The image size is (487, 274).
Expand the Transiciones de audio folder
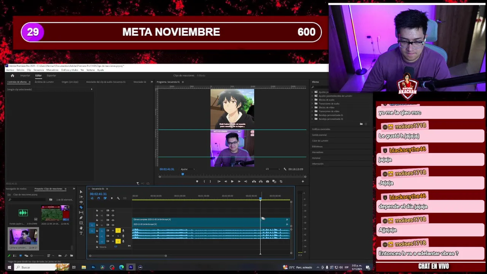tap(312, 104)
